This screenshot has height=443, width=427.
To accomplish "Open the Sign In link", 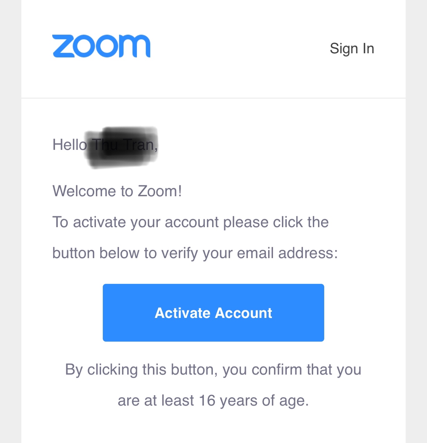I will click(352, 49).
